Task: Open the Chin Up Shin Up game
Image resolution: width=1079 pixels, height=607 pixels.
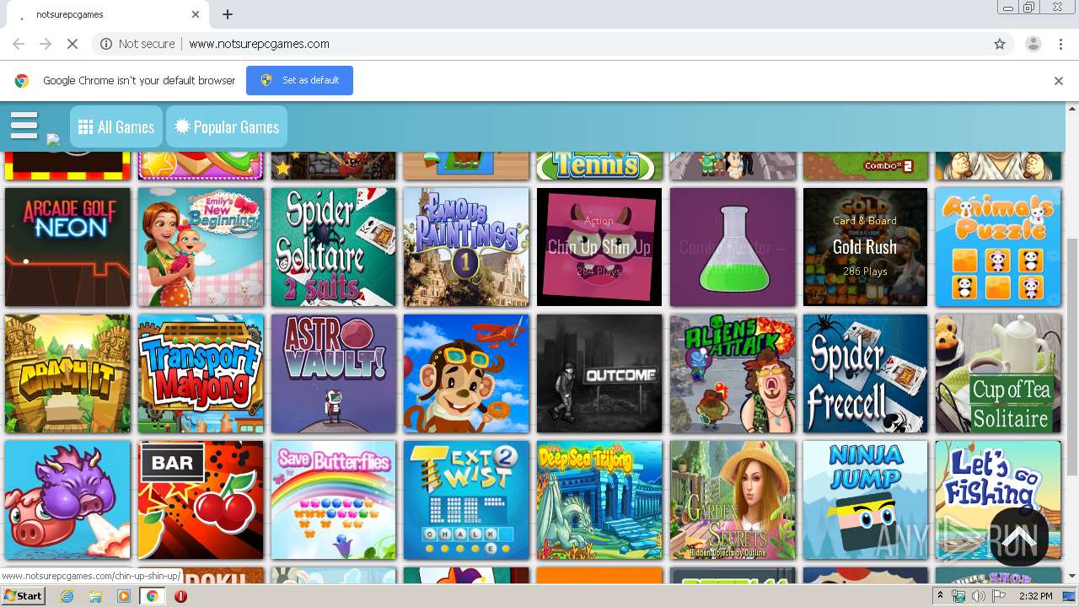Action: pyautogui.click(x=599, y=247)
